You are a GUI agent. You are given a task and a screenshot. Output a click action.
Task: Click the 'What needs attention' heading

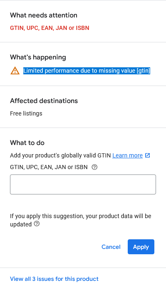point(44,15)
